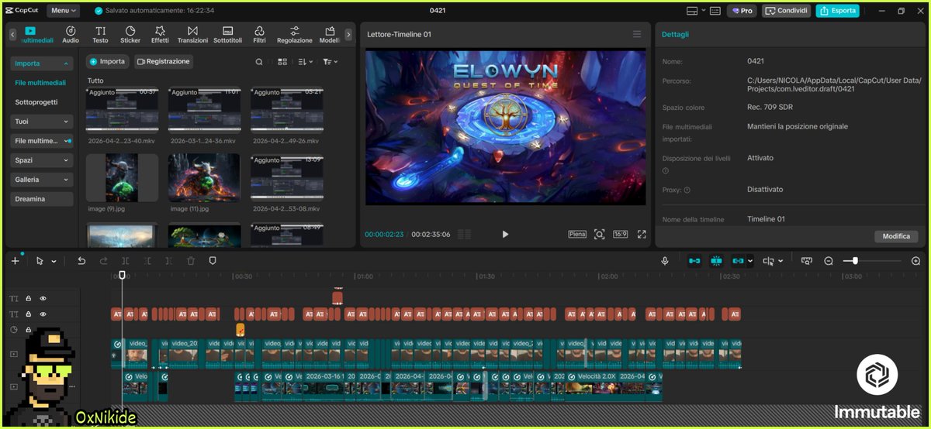Open Dreamina in sidebar
Viewport: 931px width, 429px height.
tap(42, 199)
